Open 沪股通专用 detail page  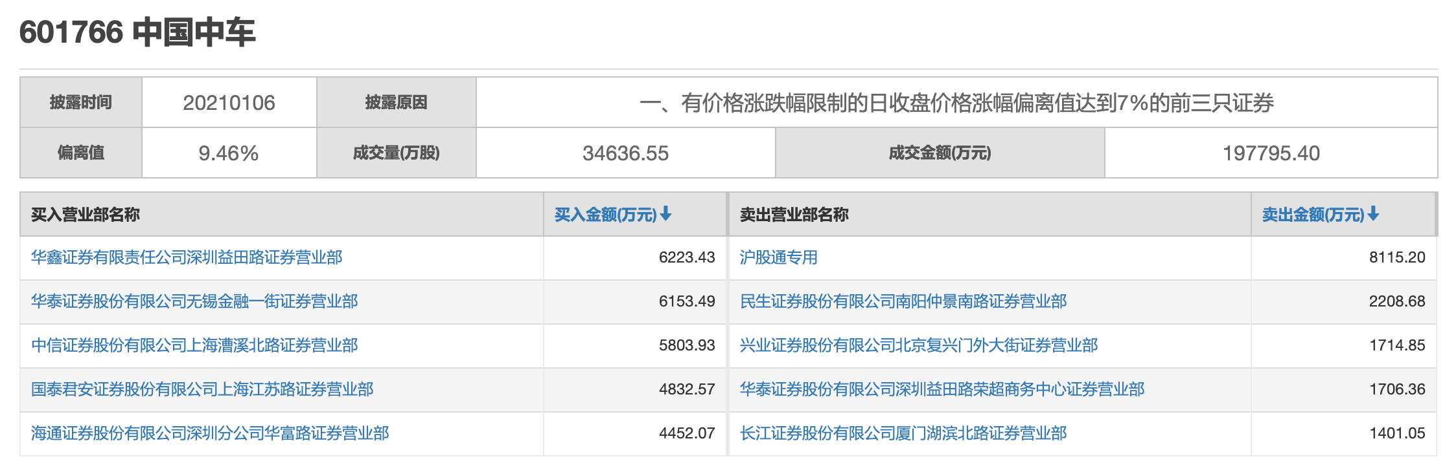[780, 257]
